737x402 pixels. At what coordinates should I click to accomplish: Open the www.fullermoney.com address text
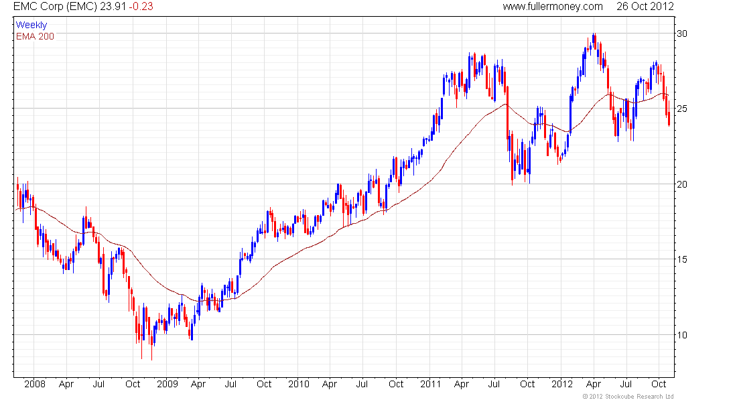552,7
